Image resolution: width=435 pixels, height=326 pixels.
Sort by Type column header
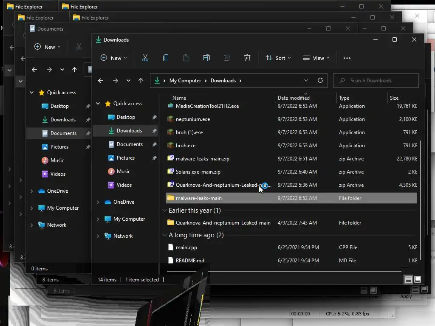[x=344, y=98]
